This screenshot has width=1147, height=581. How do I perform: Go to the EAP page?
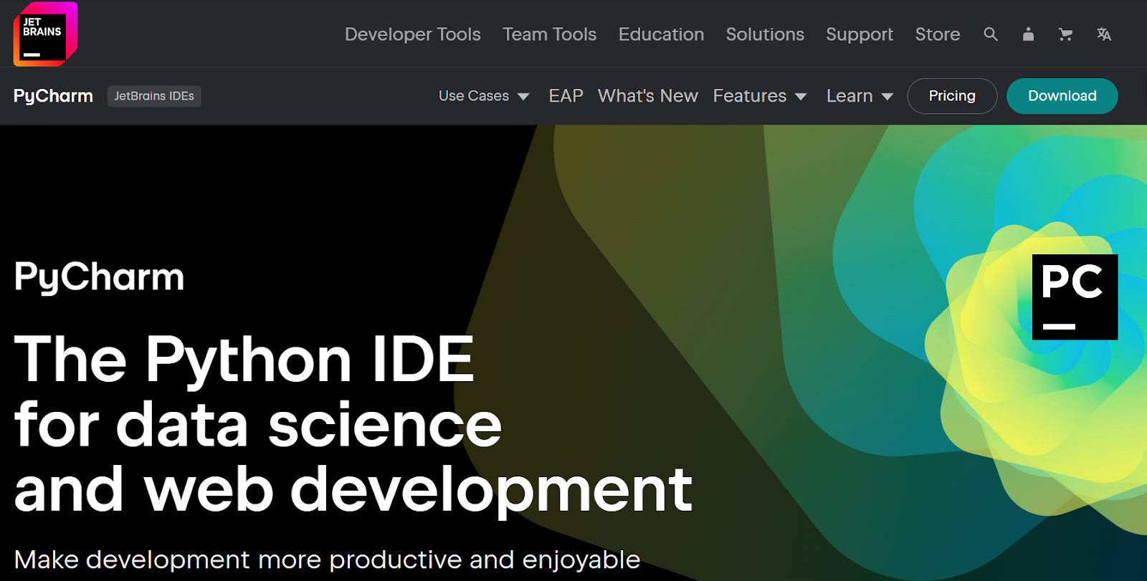[x=566, y=96]
